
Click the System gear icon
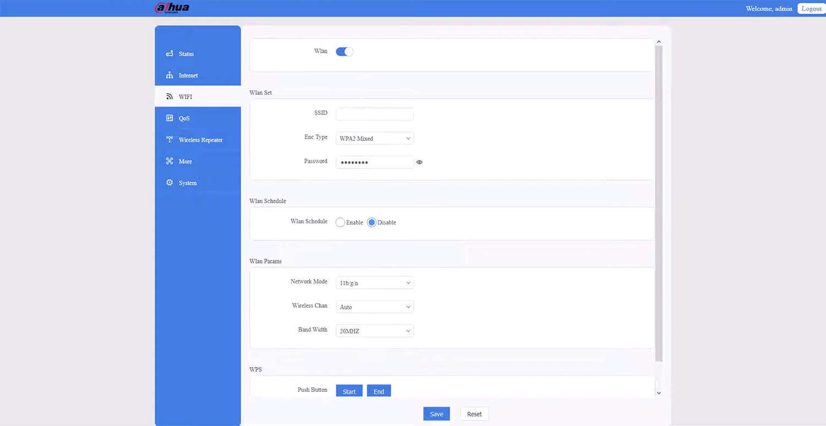tap(170, 183)
